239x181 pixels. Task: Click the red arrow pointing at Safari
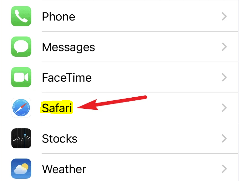[112, 103]
